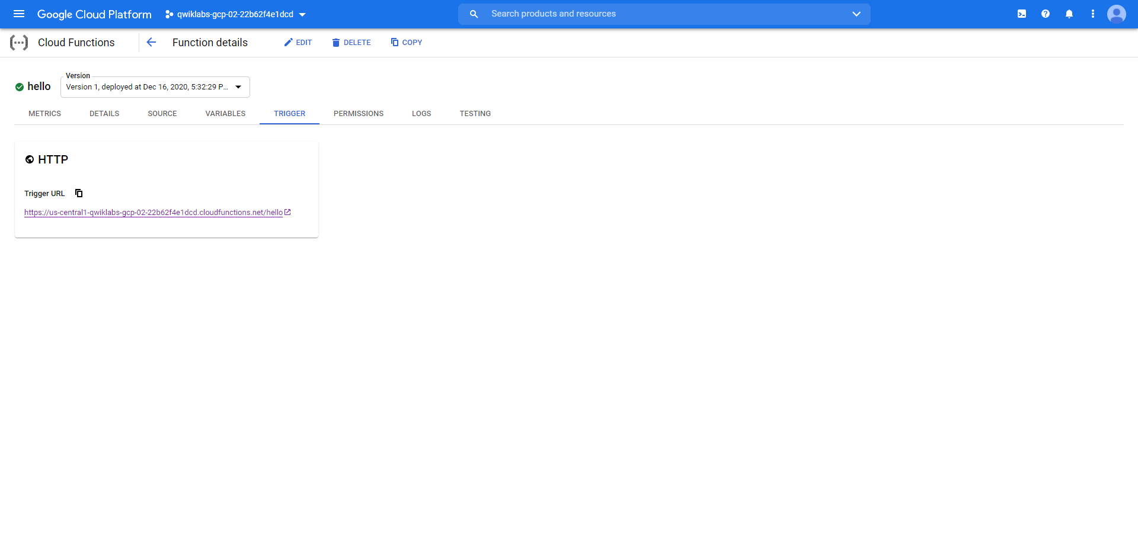Click the HTTP globe icon
The width and height of the screenshot is (1138, 555).
pyautogui.click(x=30, y=159)
